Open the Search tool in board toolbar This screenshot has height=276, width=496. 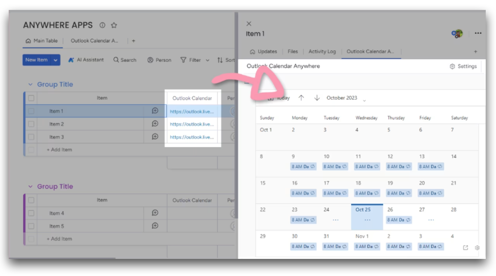(x=125, y=60)
